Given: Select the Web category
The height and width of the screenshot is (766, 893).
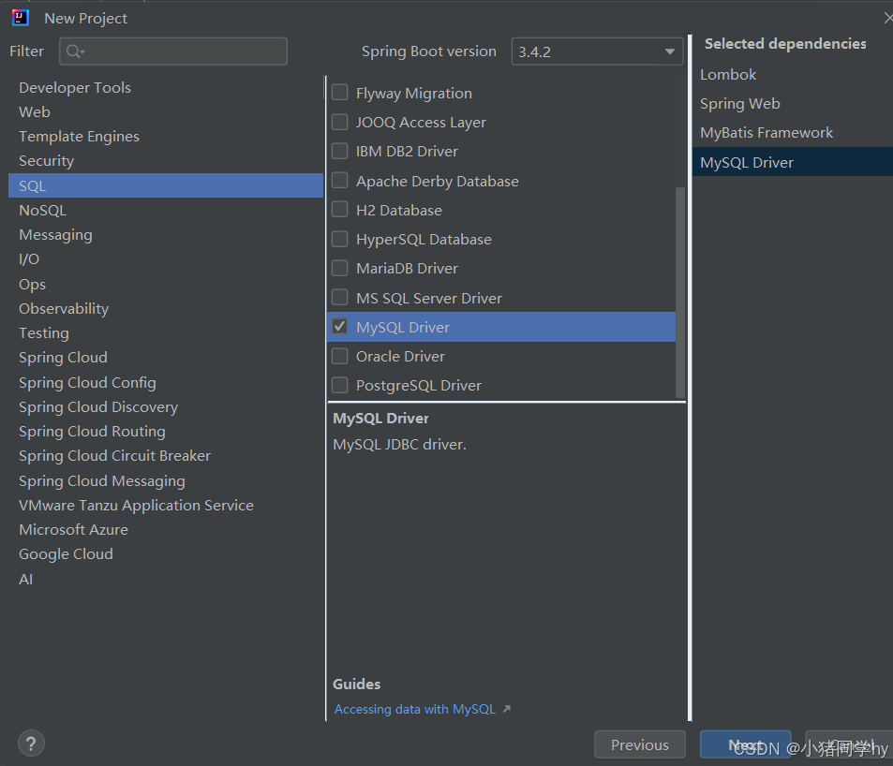Looking at the screenshot, I should [x=166, y=112].
